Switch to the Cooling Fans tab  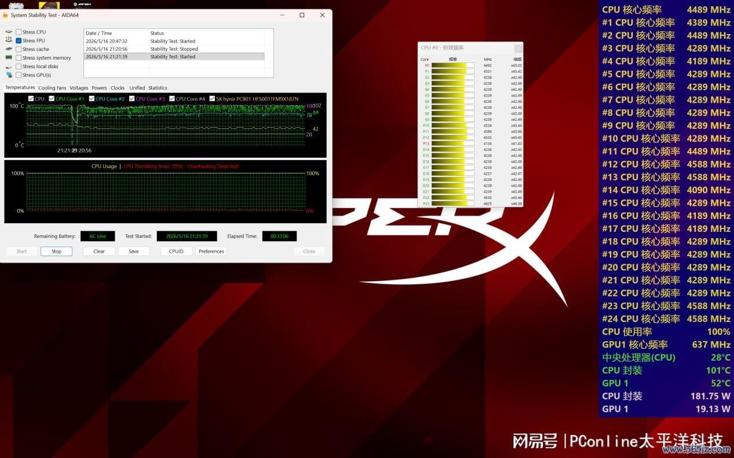52,88
